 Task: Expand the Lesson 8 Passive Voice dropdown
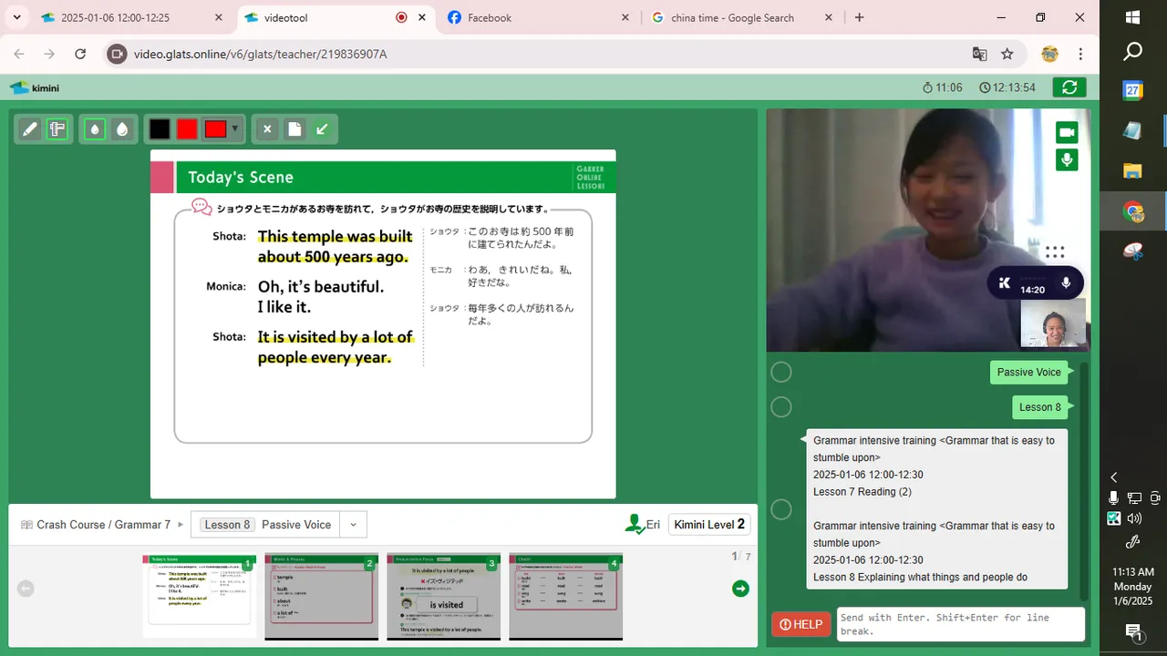click(x=353, y=525)
